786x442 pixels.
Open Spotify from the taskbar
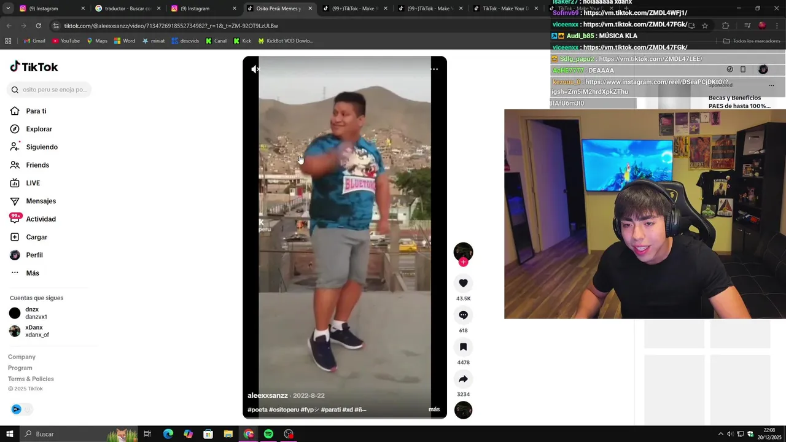click(268, 434)
